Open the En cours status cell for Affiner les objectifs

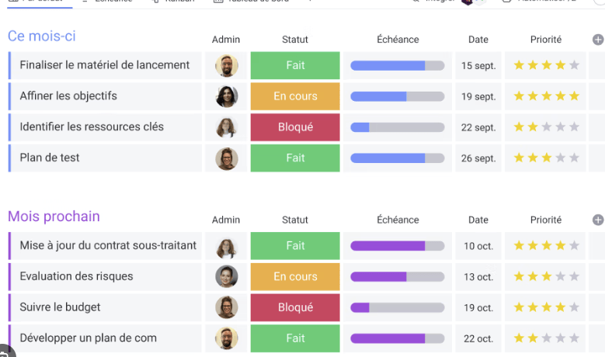295,96
